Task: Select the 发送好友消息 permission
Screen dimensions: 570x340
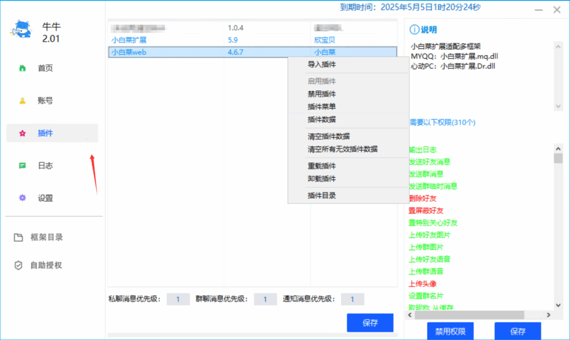Action: click(x=429, y=162)
